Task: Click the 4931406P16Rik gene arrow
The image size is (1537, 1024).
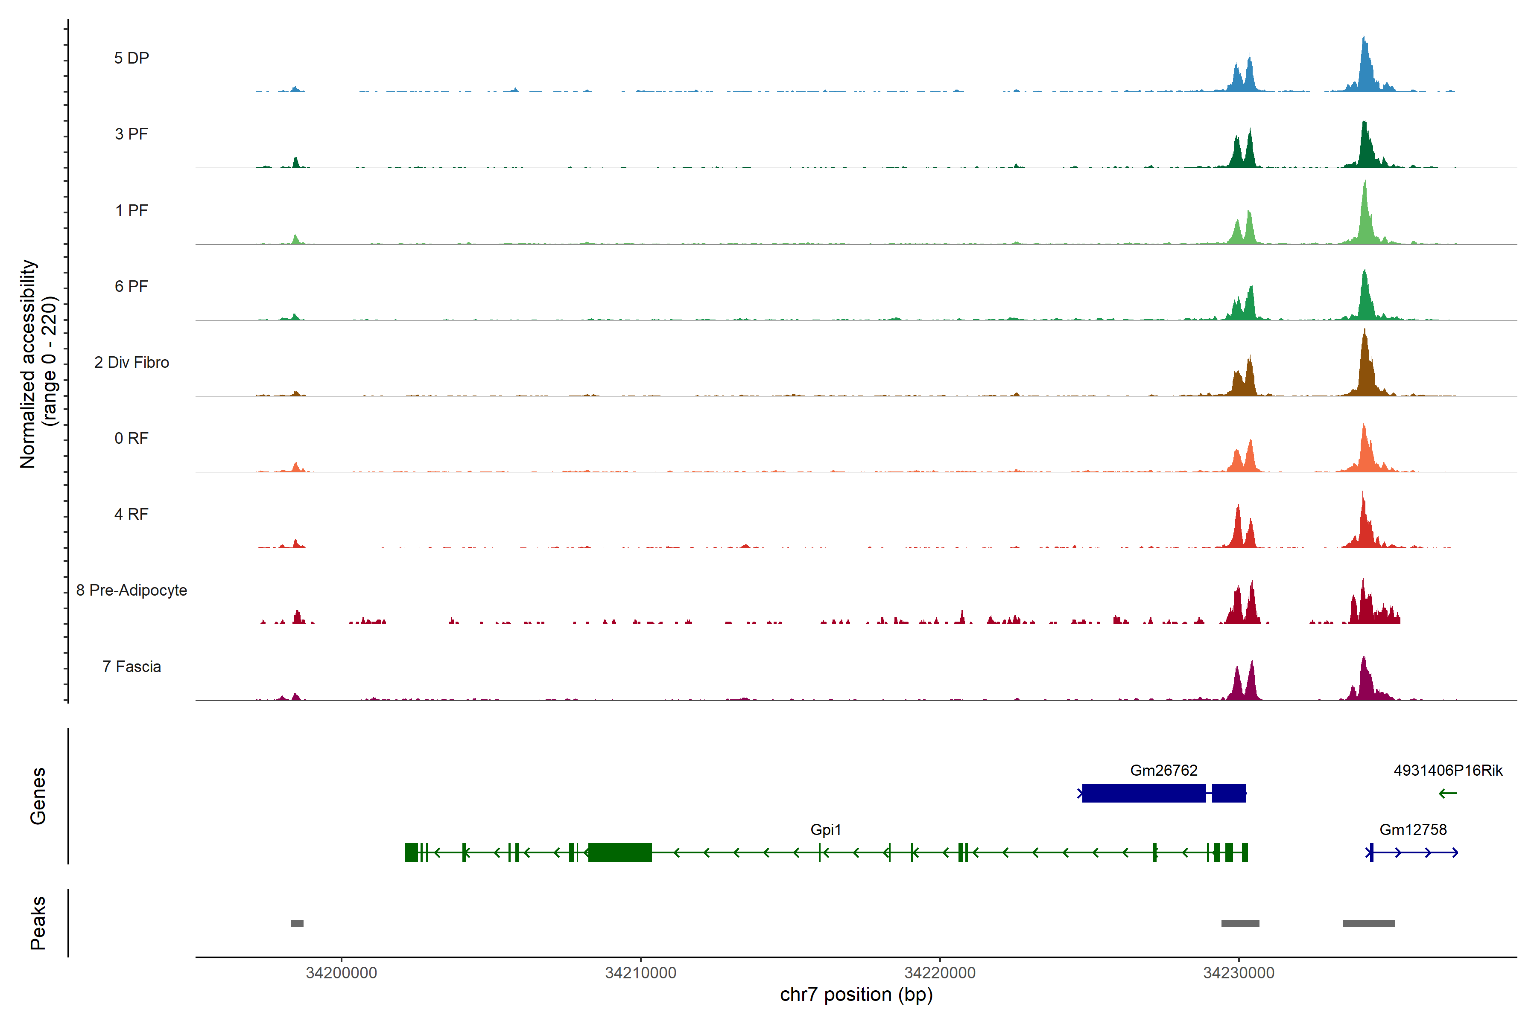Action: (1447, 794)
